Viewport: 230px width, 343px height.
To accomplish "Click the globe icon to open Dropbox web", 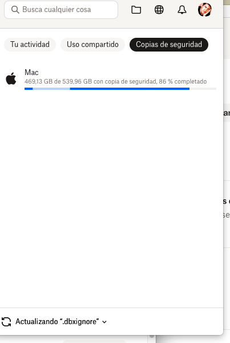I will pos(159,10).
